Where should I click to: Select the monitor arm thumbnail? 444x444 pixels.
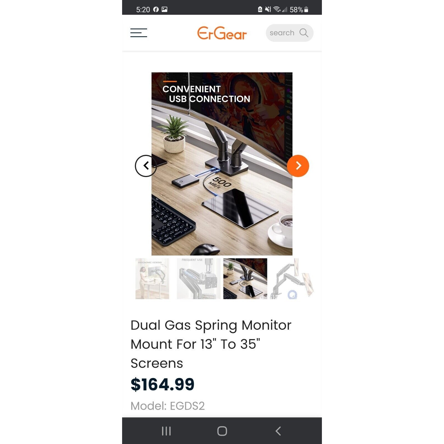(292, 279)
